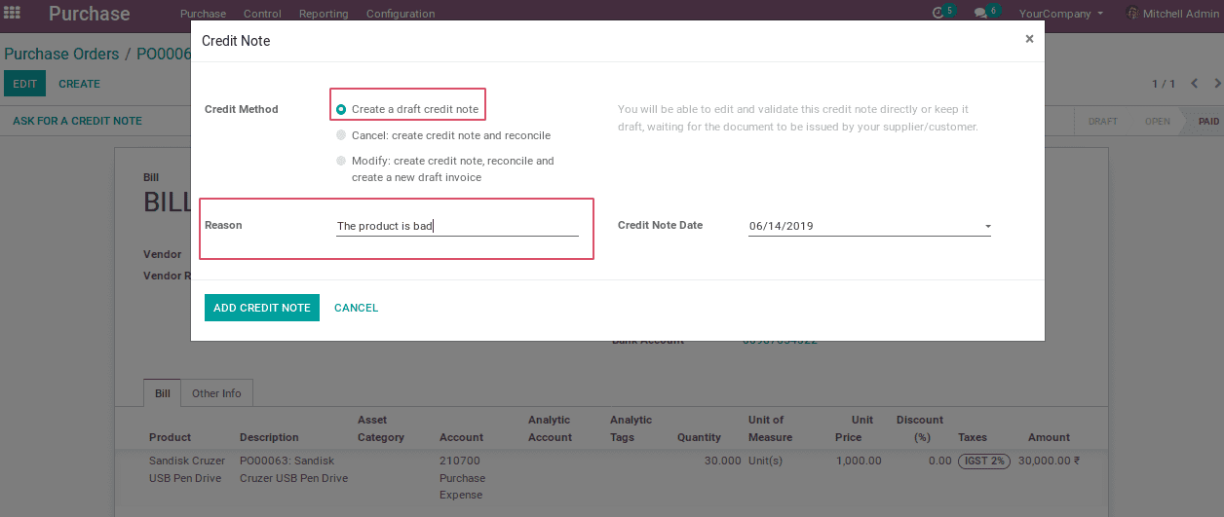Open the Credit Note Date dropdown arrow

tap(987, 227)
